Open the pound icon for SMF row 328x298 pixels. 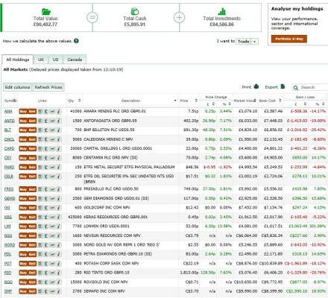tap(46, 291)
